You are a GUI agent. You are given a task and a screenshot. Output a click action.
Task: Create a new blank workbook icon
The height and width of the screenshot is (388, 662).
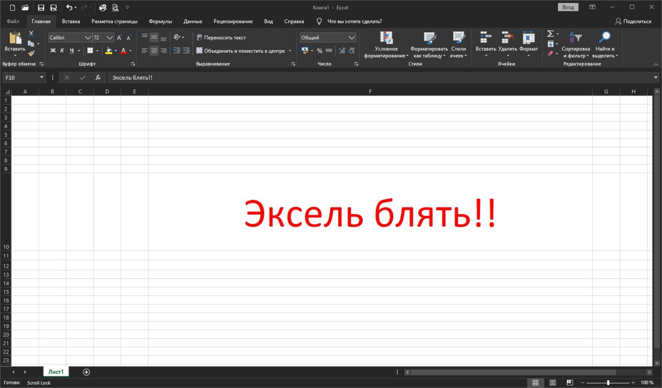click(x=12, y=8)
